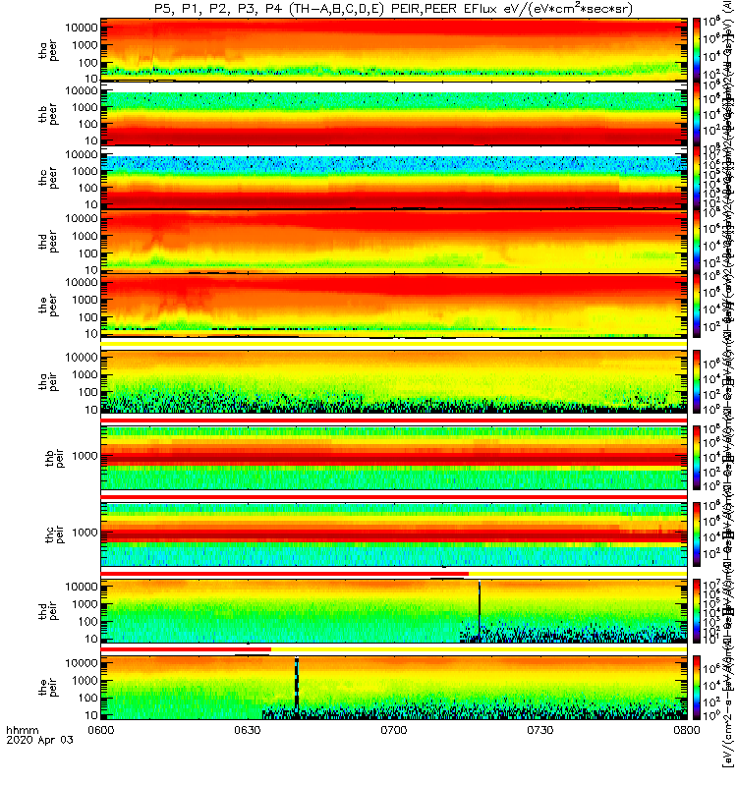Pick the color bar beside thb peir panel
737x786 pixels.
pos(697,458)
